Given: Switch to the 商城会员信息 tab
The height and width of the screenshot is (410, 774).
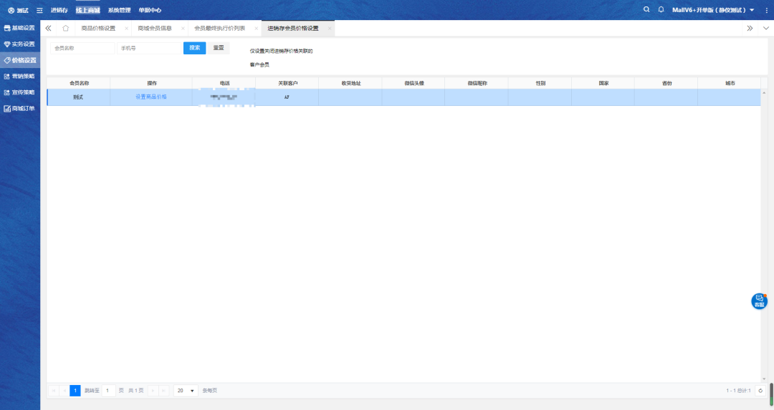Looking at the screenshot, I should click(155, 29).
